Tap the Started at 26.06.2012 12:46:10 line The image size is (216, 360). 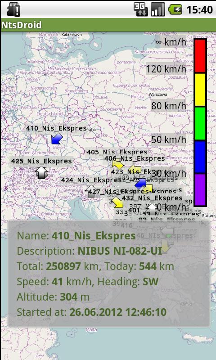click(92, 312)
